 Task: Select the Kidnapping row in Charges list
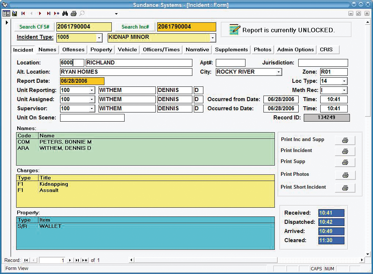(x=54, y=184)
